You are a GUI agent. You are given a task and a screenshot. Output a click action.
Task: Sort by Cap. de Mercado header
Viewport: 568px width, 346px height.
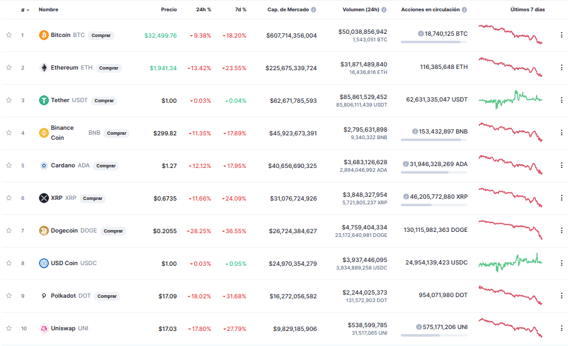click(288, 9)
